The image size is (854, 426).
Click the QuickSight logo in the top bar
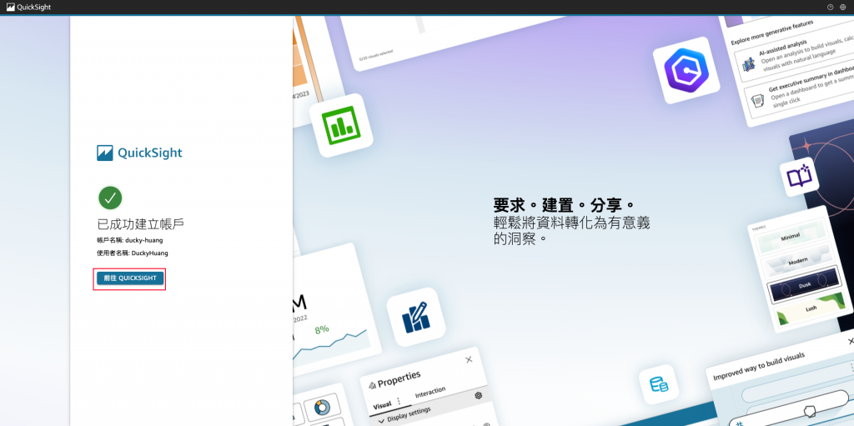(x=29, y=7)
